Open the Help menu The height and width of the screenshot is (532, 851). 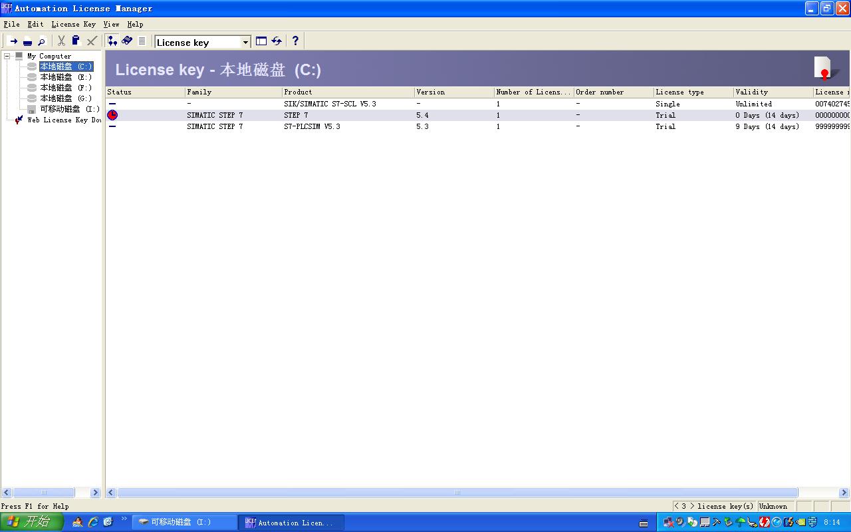pyautogui.click(x=135, y=24)
